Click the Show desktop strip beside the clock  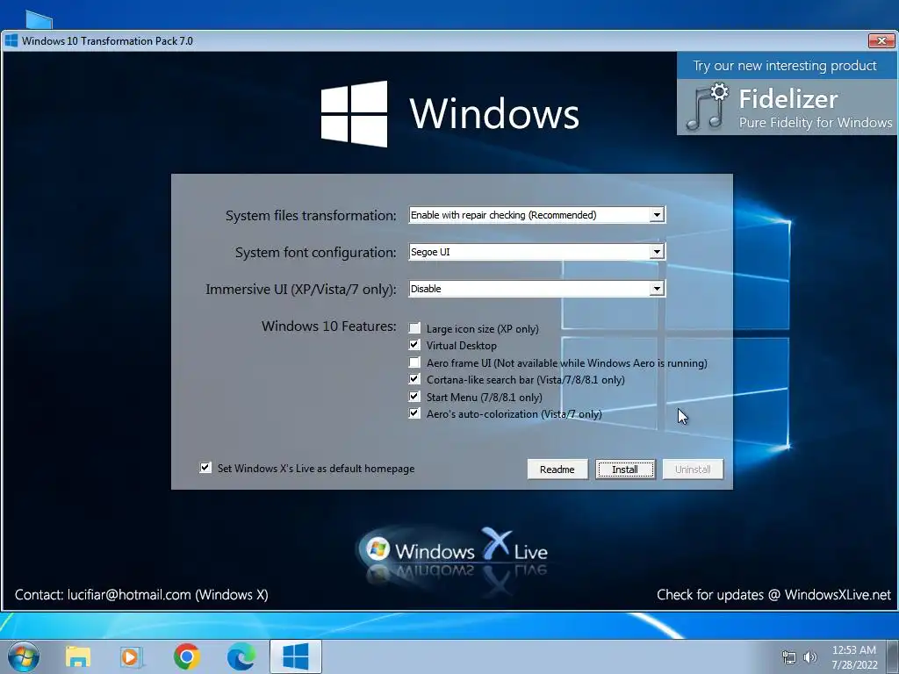(893, 656)
